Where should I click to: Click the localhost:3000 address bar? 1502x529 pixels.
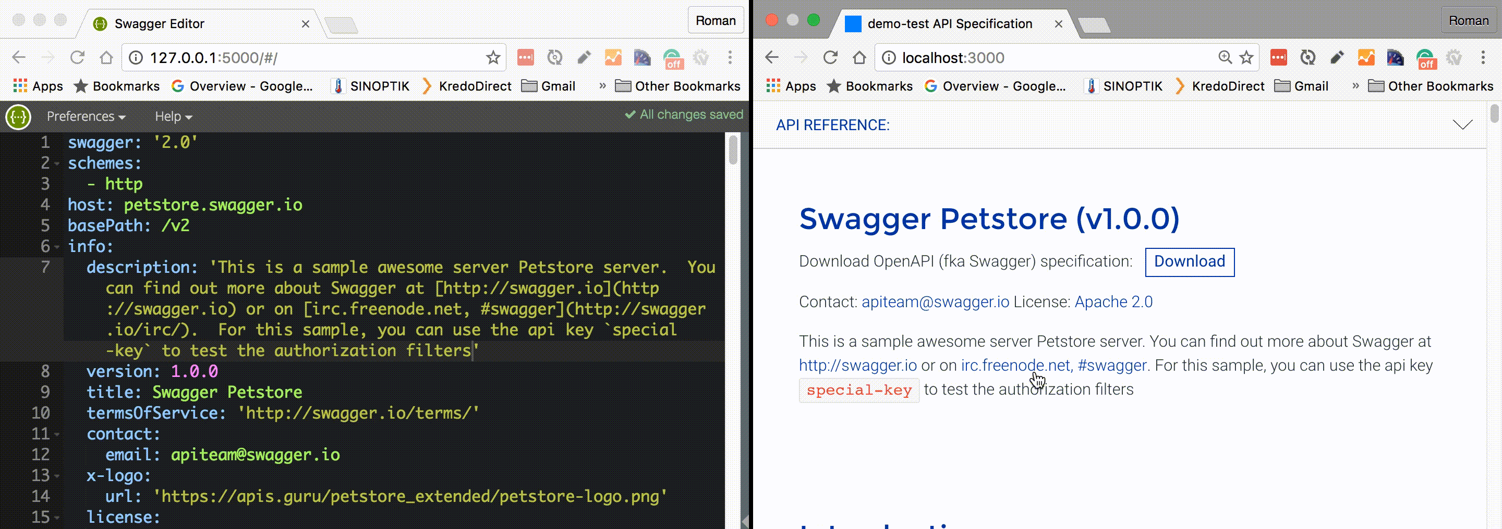(1067, 58)
